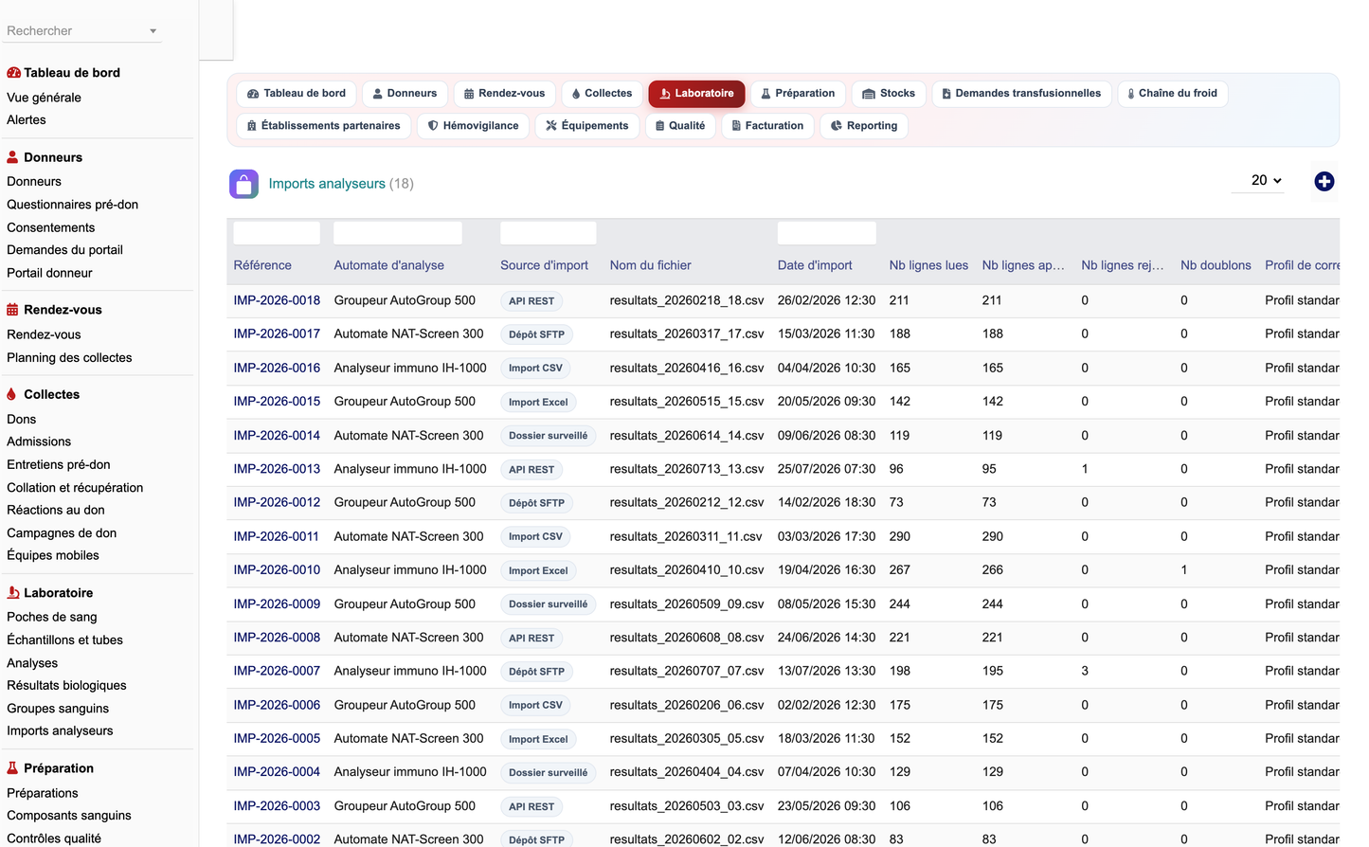Click the Tableau de bord sidebar icon
The width and height of the screenshot is (1369, 847).
[x=13, y=73]
